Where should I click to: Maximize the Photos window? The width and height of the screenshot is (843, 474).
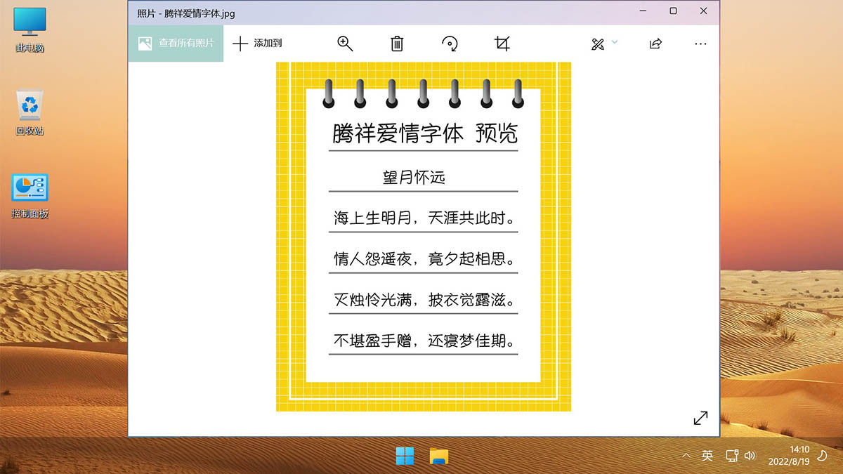pyautogui.click(x=673, y=11)
